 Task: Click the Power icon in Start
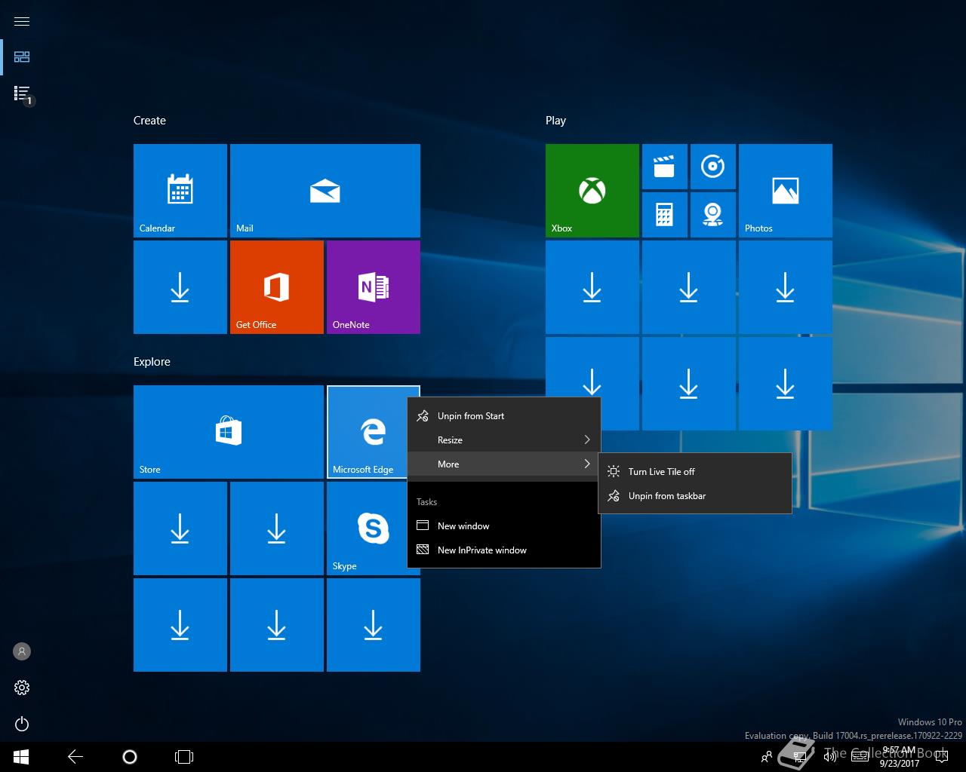click(x=22, y=724)
